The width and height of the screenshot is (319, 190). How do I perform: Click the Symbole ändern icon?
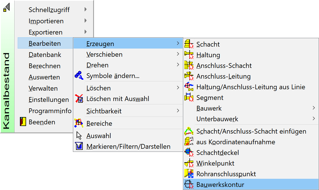[79, 76]
